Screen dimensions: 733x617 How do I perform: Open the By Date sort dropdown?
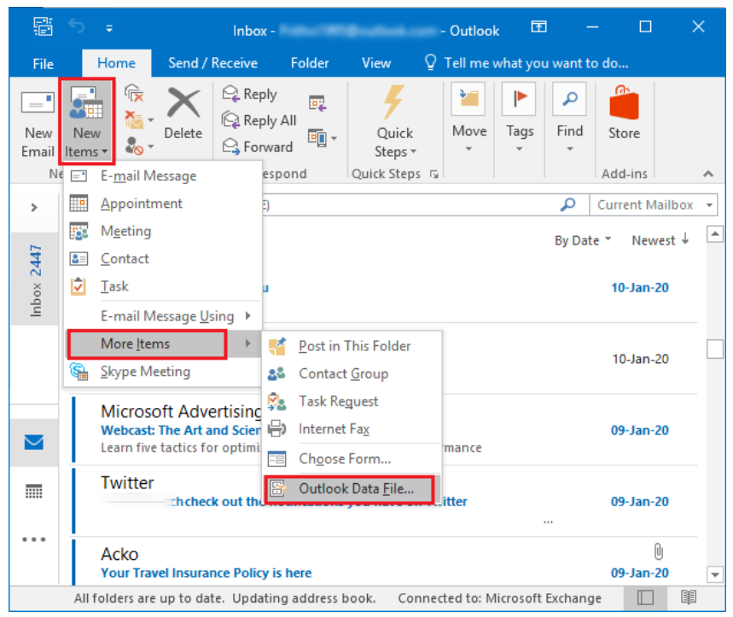pyautogui.click(x=583, y=240)
